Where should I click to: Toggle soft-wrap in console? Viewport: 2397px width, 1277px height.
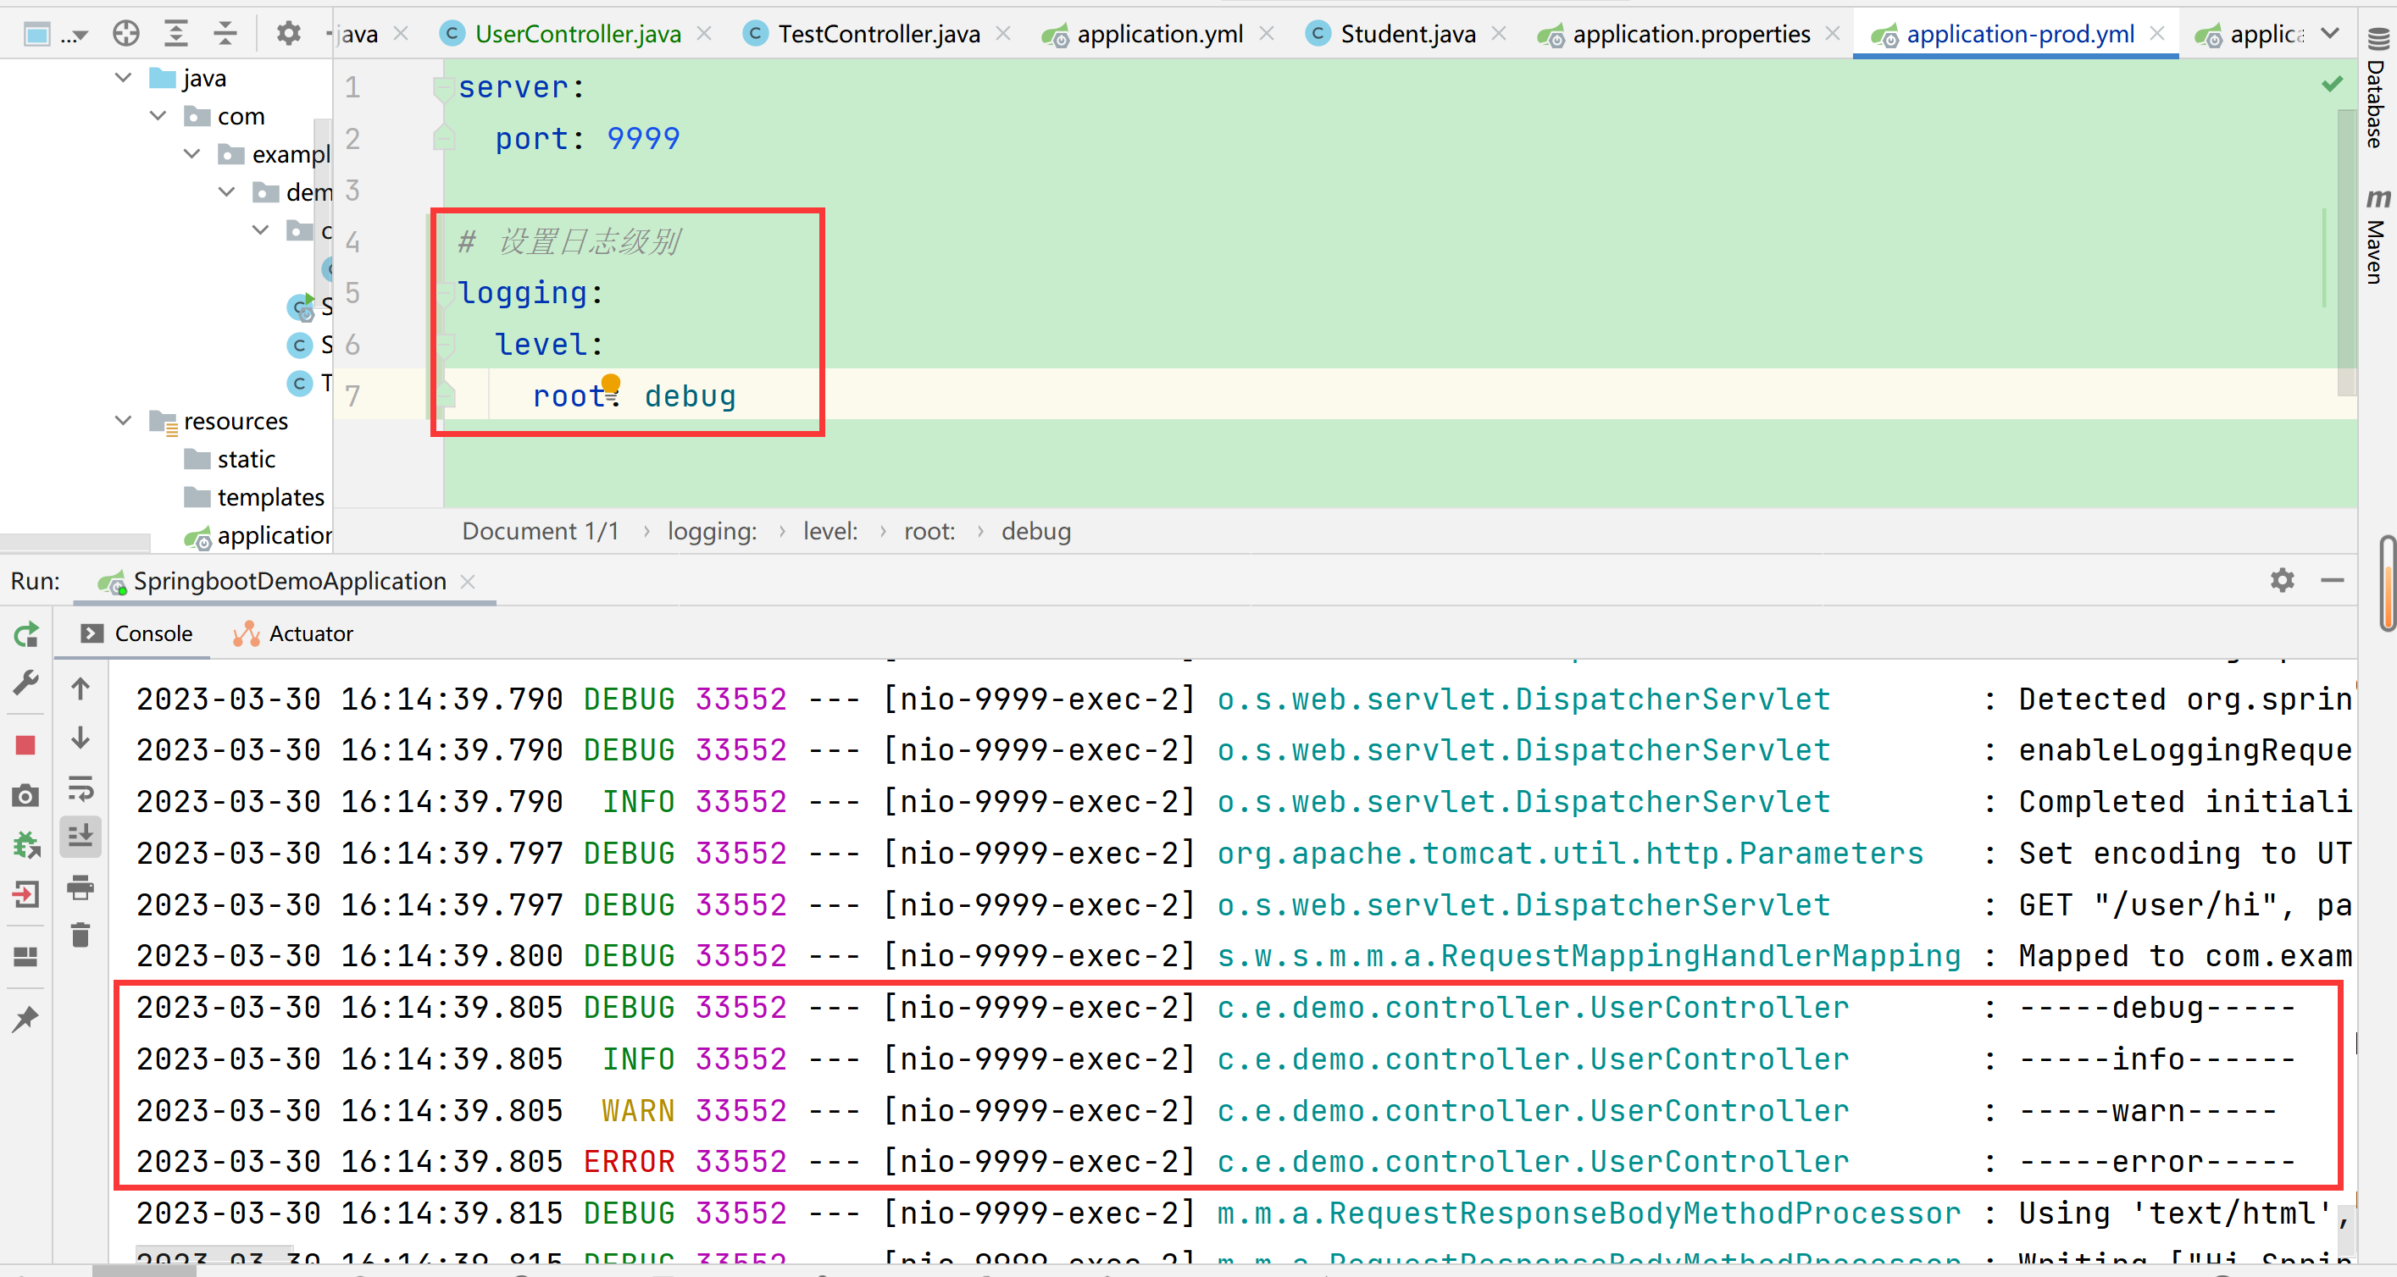81,788
